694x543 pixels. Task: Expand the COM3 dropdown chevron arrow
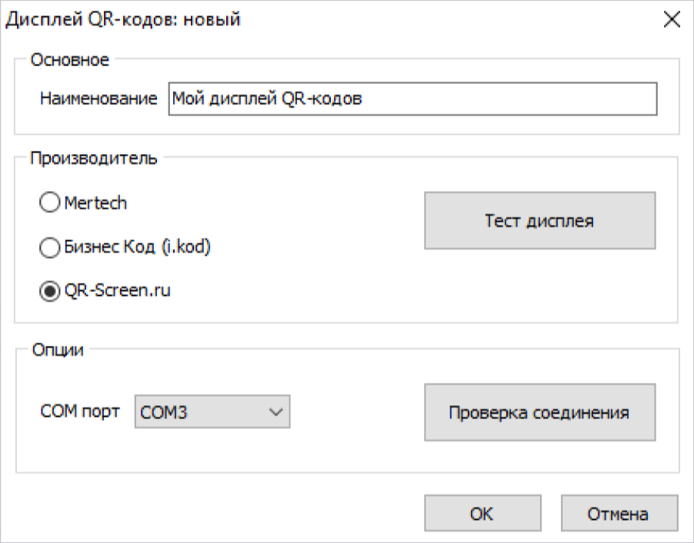tap(275, 412)
